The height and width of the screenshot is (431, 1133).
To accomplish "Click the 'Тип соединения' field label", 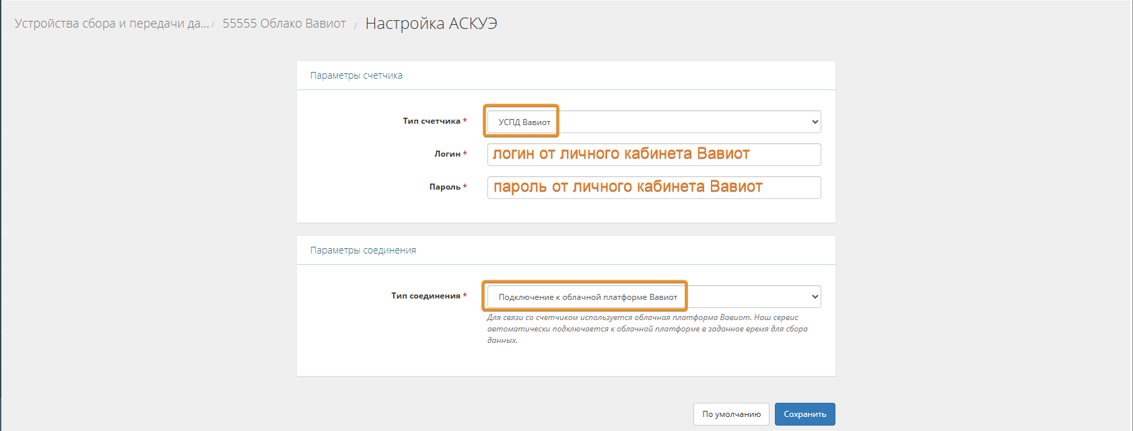I will click(x=425, y=296).
